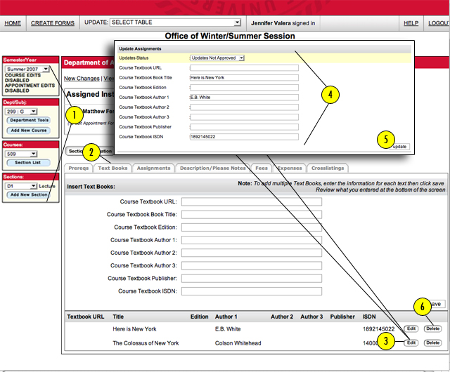450x372 pixels.
Task: Focus the Course Textbook Book Title insert field
Action: click(252, 214)
